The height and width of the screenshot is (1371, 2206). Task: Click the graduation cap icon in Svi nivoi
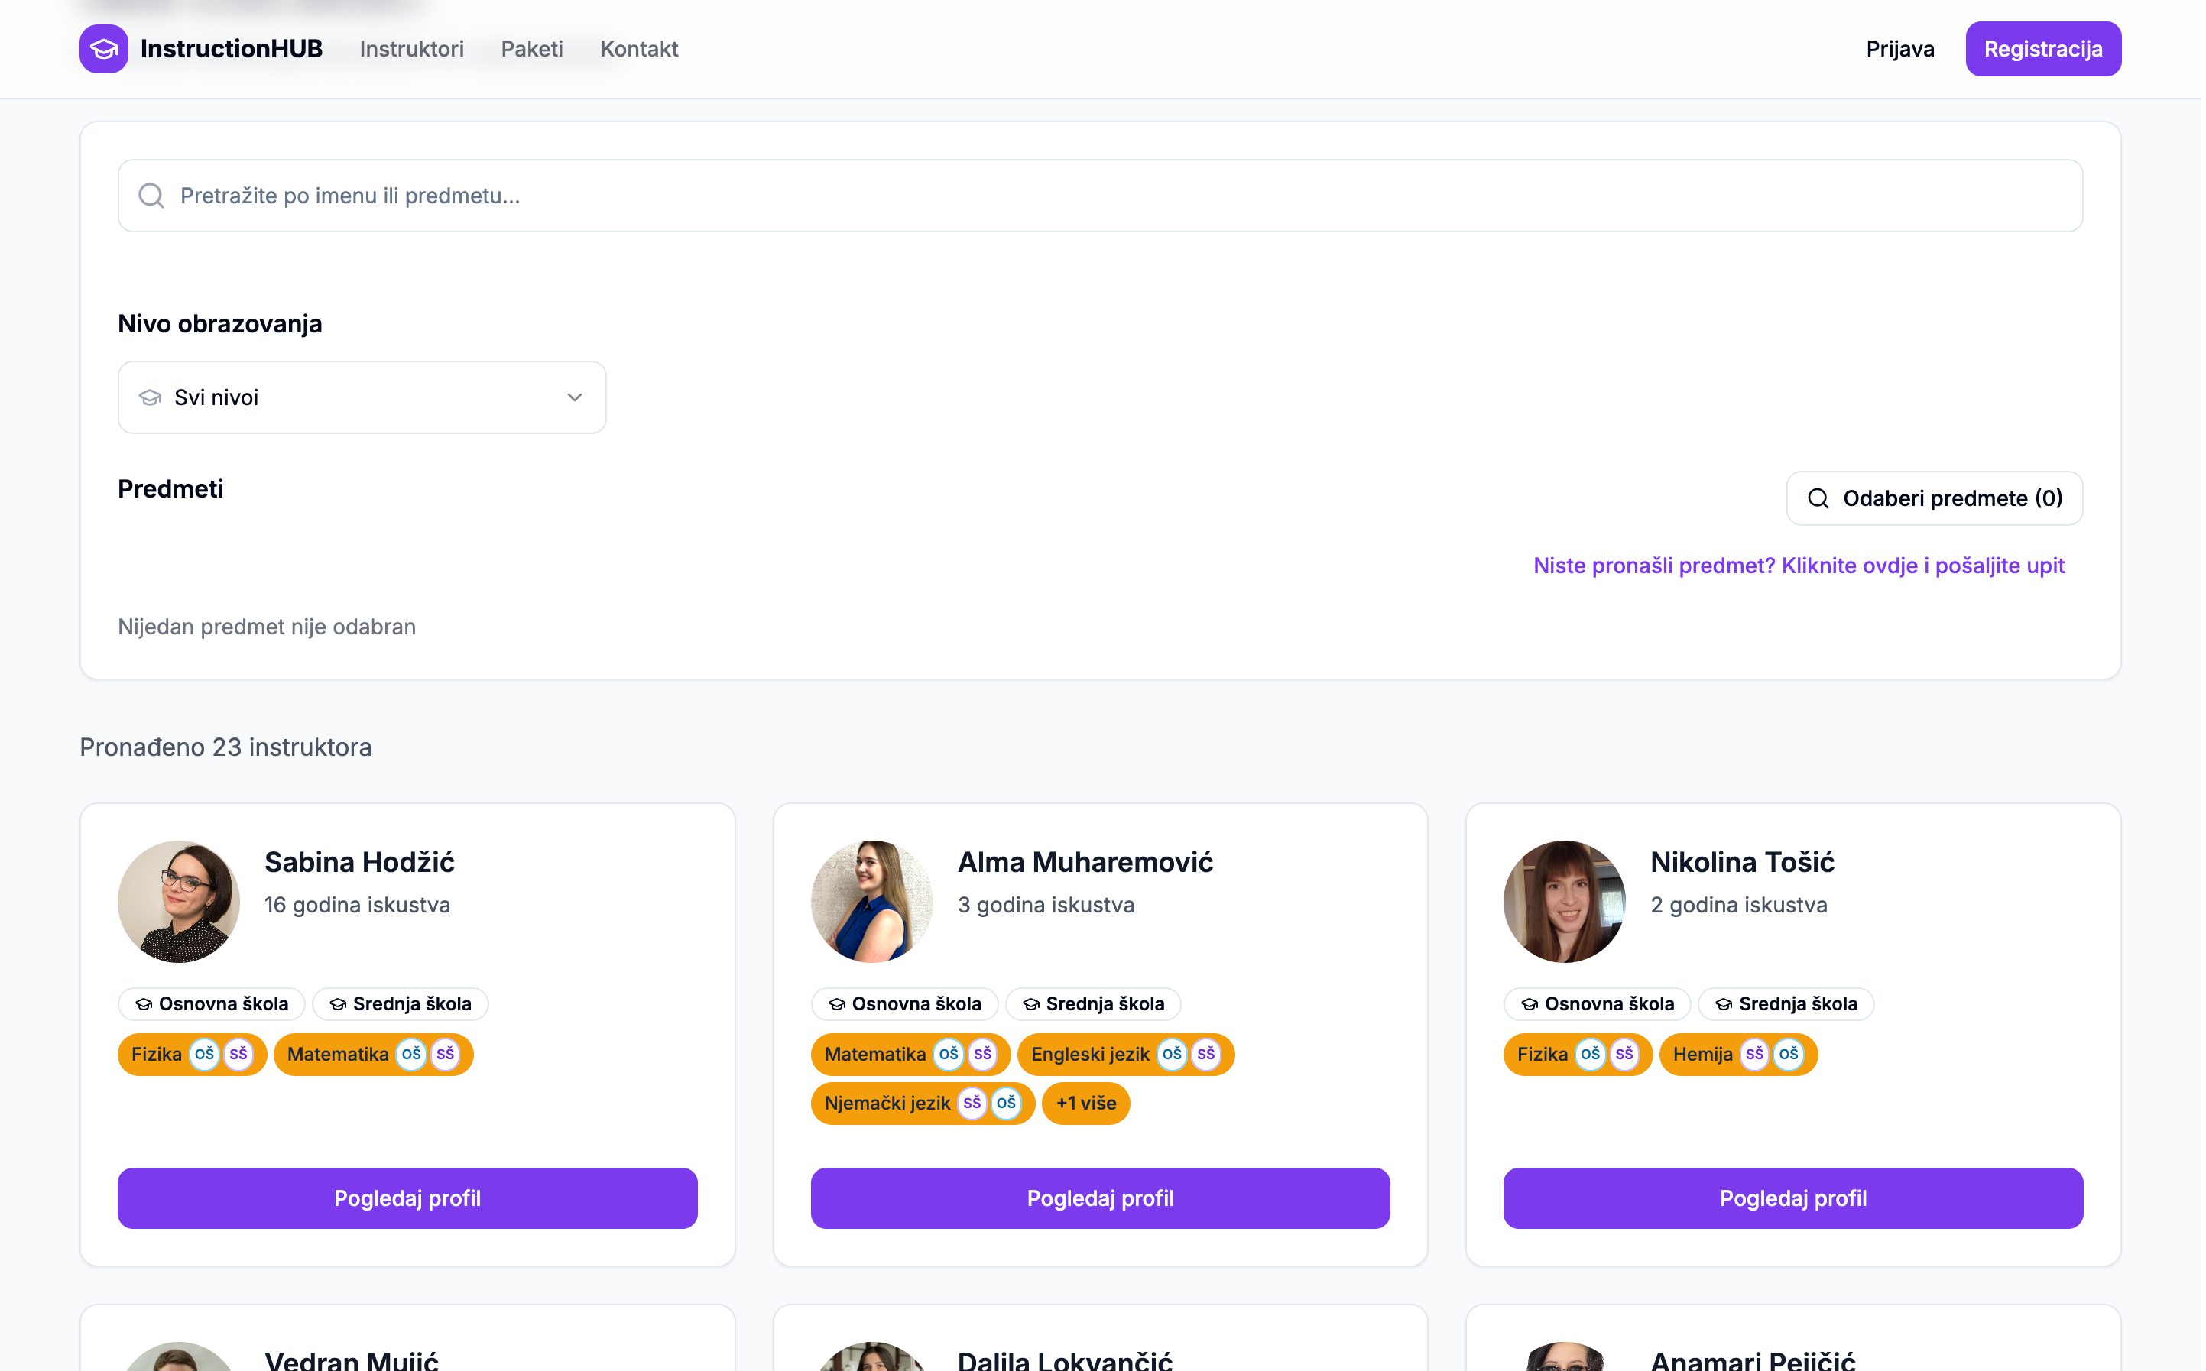(150, 398)
